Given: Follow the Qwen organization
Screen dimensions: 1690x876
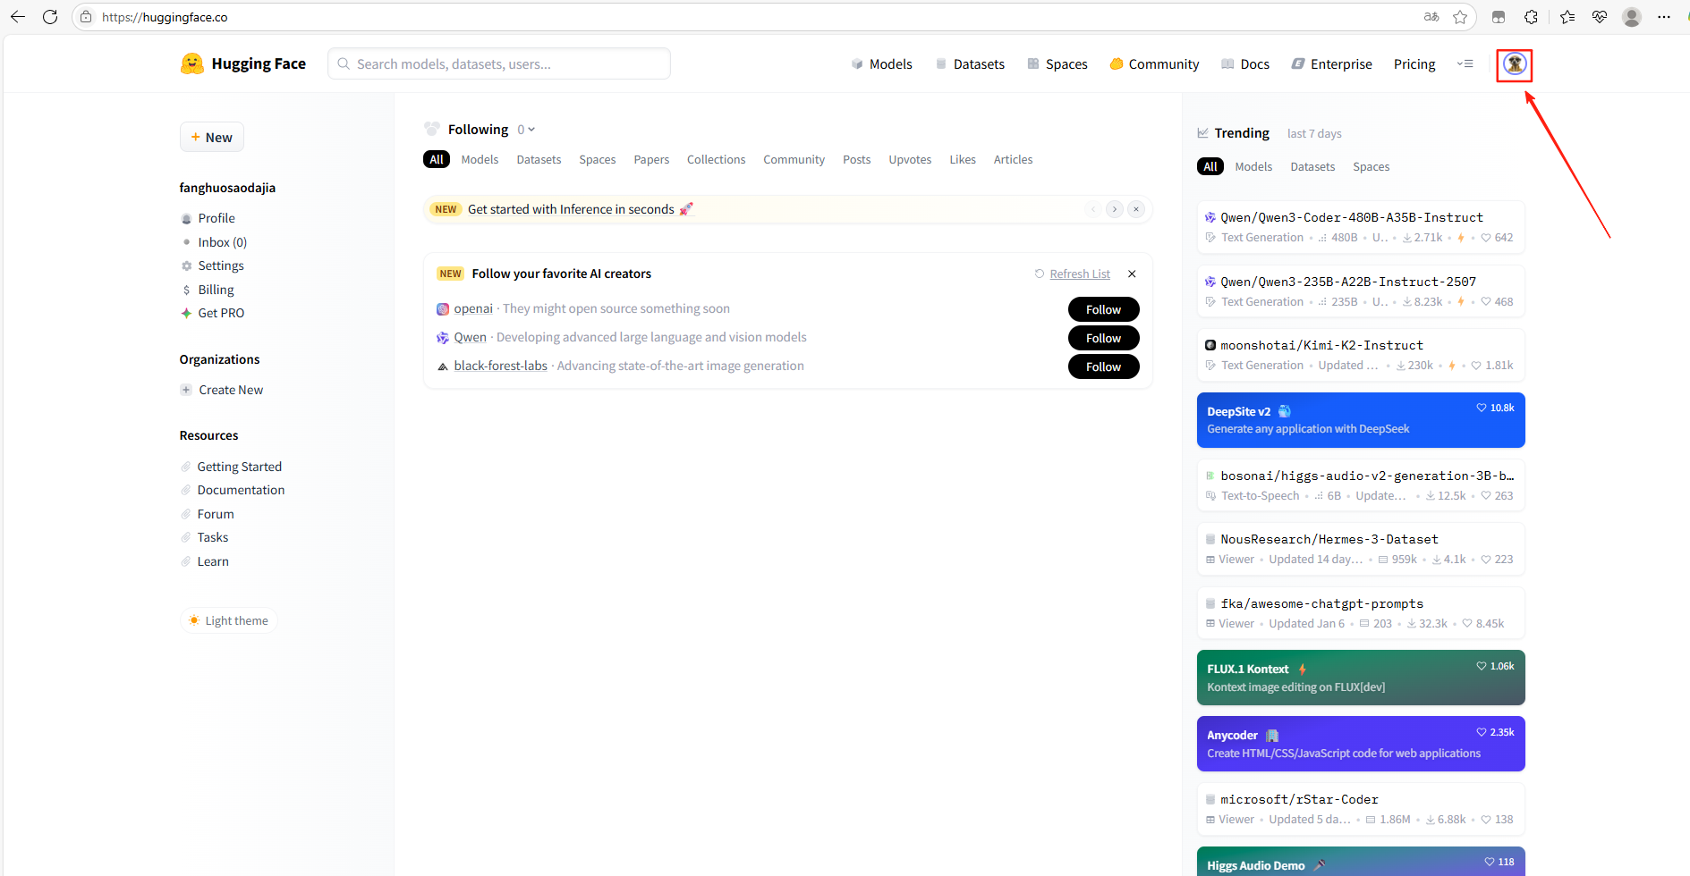Looking at the screenshot, I should [x=1103, y=338].
